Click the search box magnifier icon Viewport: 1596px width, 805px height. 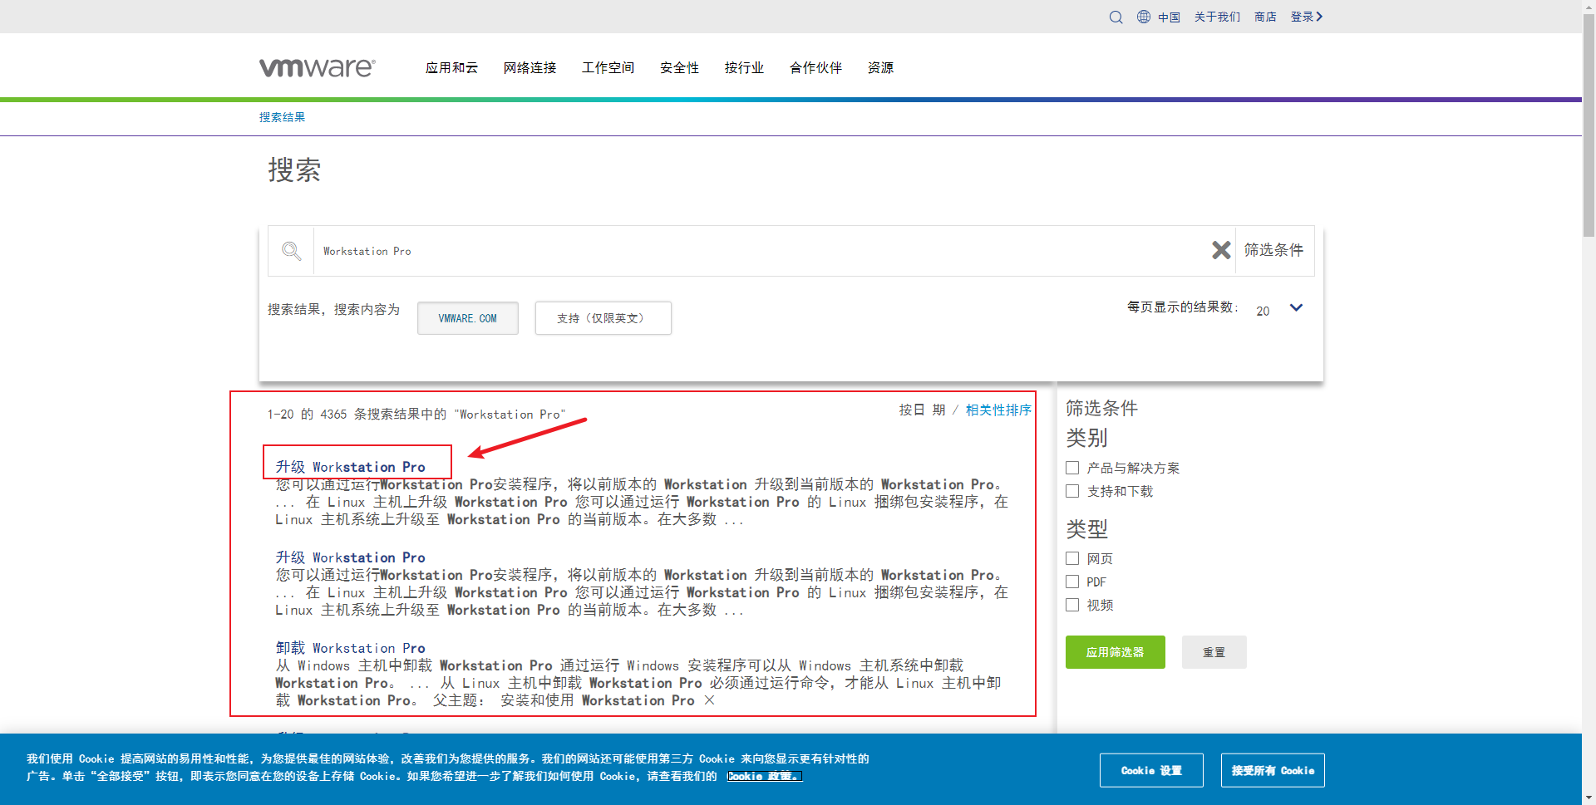tap(291, 251)
